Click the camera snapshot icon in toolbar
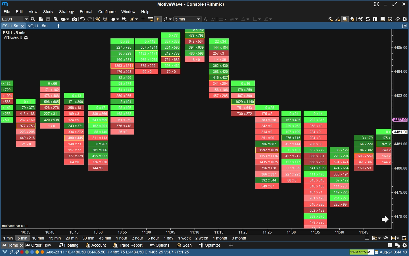 [x=74, y=19]
